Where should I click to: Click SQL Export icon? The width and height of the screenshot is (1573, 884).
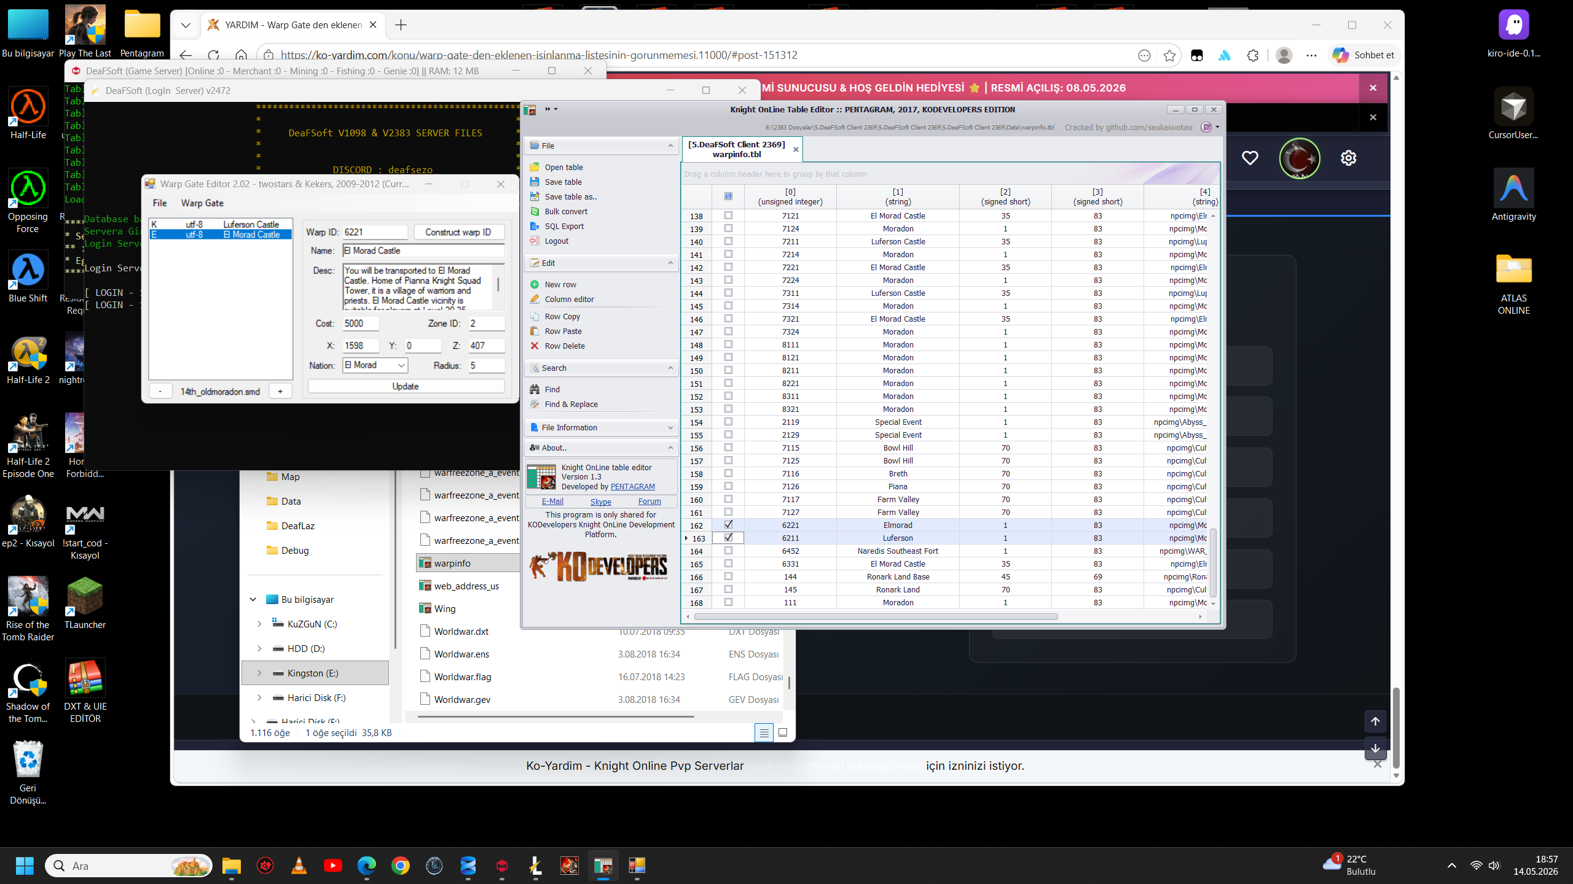(535, 226)
